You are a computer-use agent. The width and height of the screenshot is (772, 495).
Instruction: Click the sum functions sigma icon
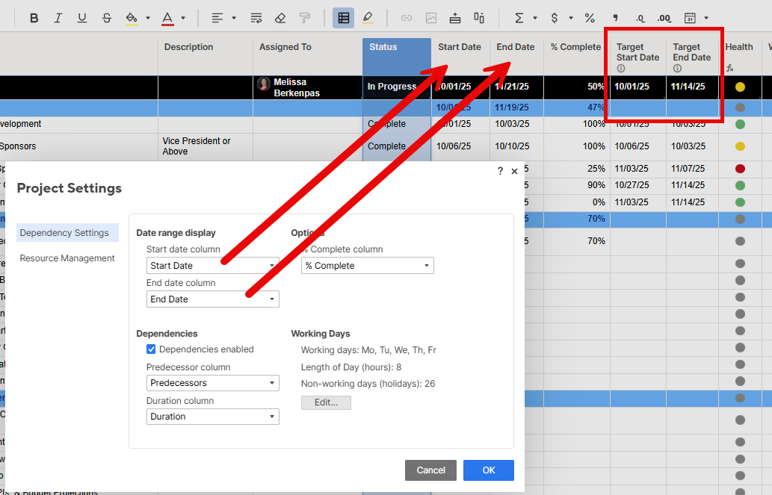click(x=519, y=18)
